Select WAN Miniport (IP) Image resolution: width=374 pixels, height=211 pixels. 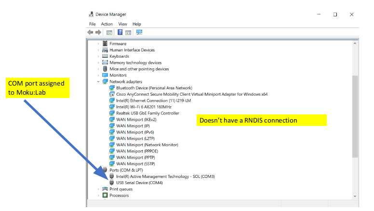pyautogui.click(x=133, y=126)
